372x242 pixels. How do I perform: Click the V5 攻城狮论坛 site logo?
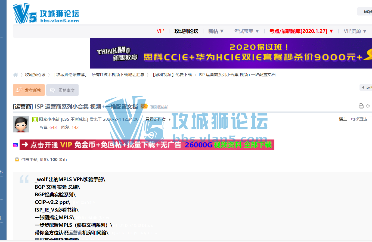pos(46,14)
